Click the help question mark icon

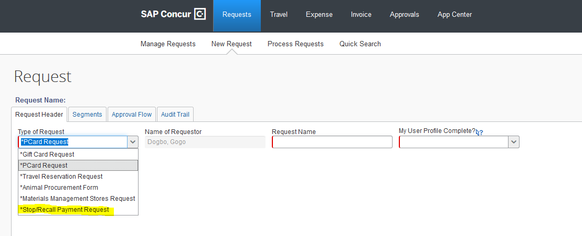[480, 132]
